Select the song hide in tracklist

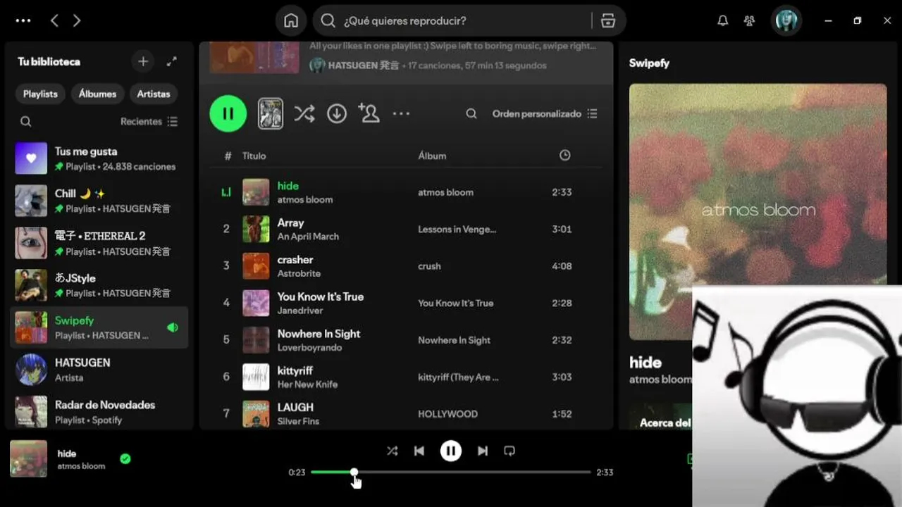pos(406,192)
